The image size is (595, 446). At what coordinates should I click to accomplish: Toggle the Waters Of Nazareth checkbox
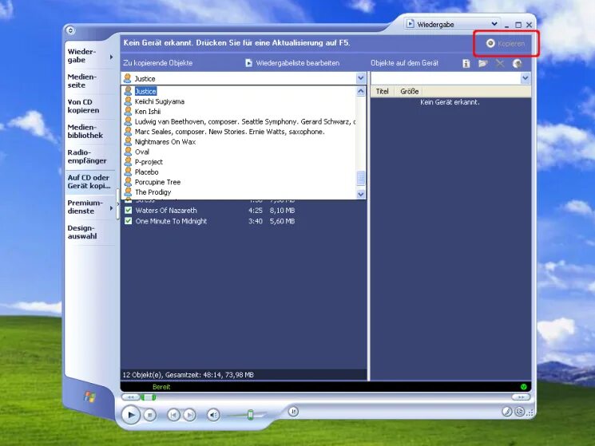click(x=129, y=211)
